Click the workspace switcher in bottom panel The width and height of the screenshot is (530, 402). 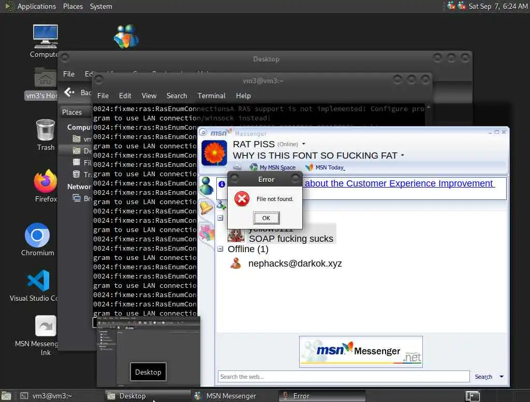coord(473,396)
